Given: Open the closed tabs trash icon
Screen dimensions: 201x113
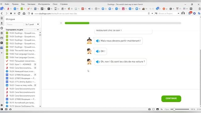Looking at the screenshot, I should coord(200,9).
